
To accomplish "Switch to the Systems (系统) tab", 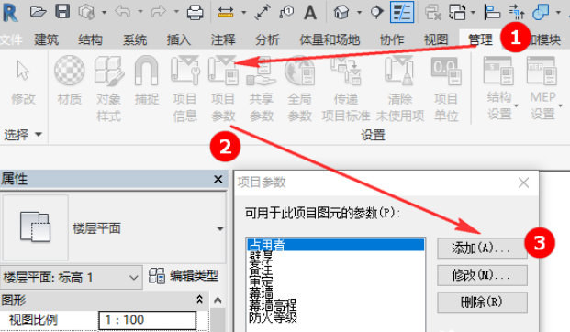I will [x=135, y=39].
